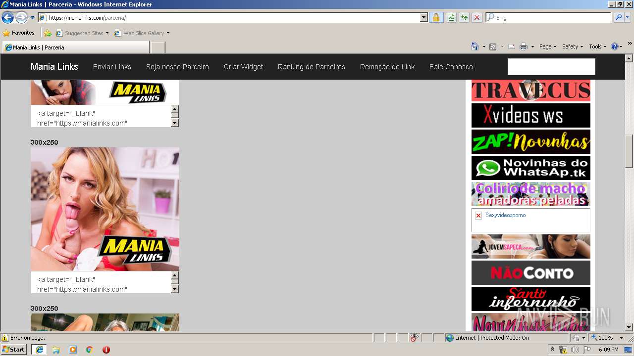Click the Mania Links site logo
This screenshot has width=634, height=356.
pos(54,67)
